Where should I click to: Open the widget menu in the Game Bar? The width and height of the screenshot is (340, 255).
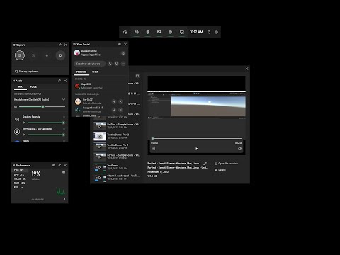pos(125,32)
